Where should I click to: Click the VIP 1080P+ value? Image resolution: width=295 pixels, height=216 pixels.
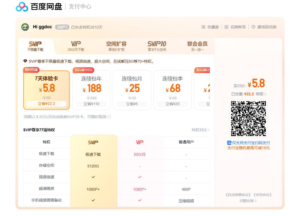140,189
